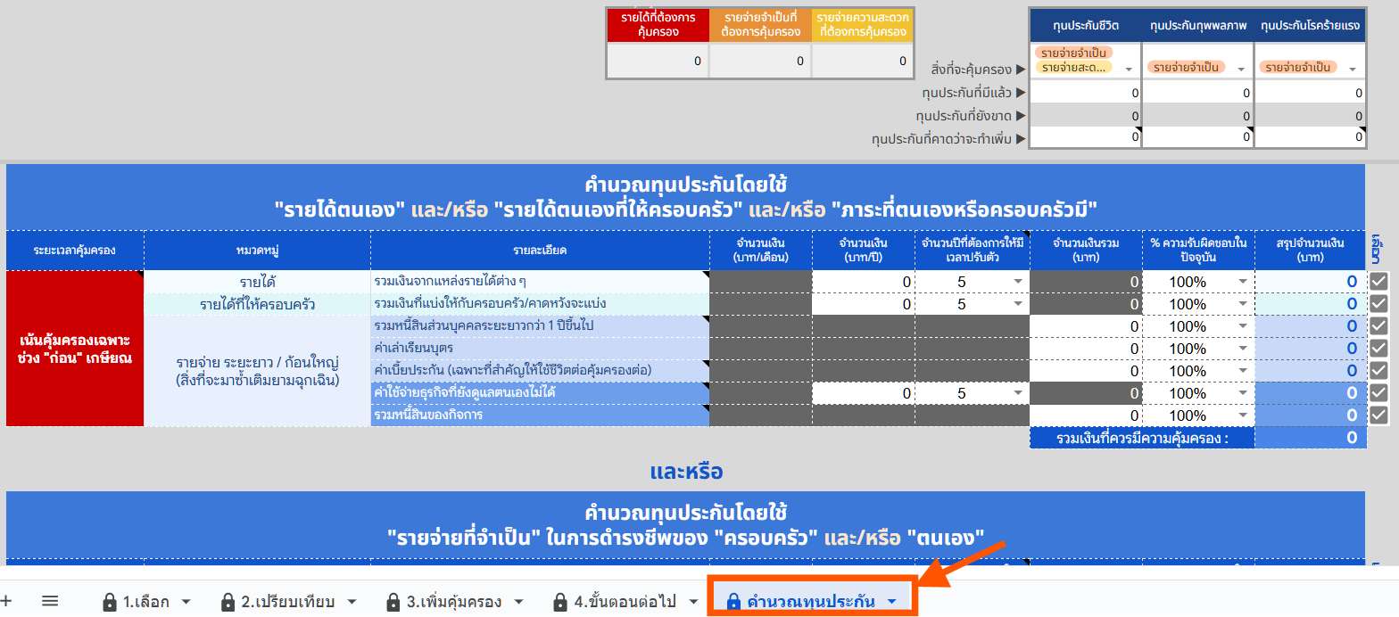Click lock icon on 3.เพิ่มคุ้มครอง tab

point(393,602)
